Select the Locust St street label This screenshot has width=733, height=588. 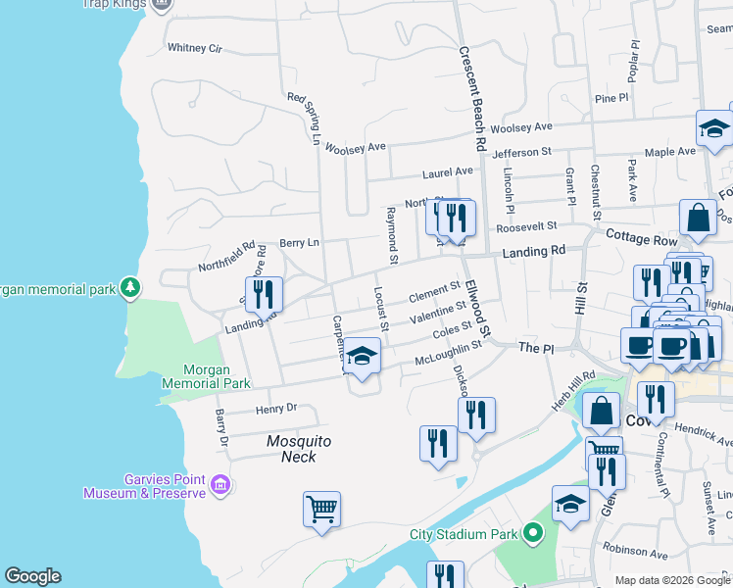tap(381, 309)
